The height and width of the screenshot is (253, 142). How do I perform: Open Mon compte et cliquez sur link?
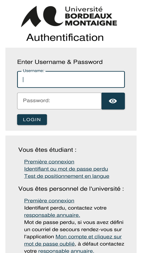[89, 237]
